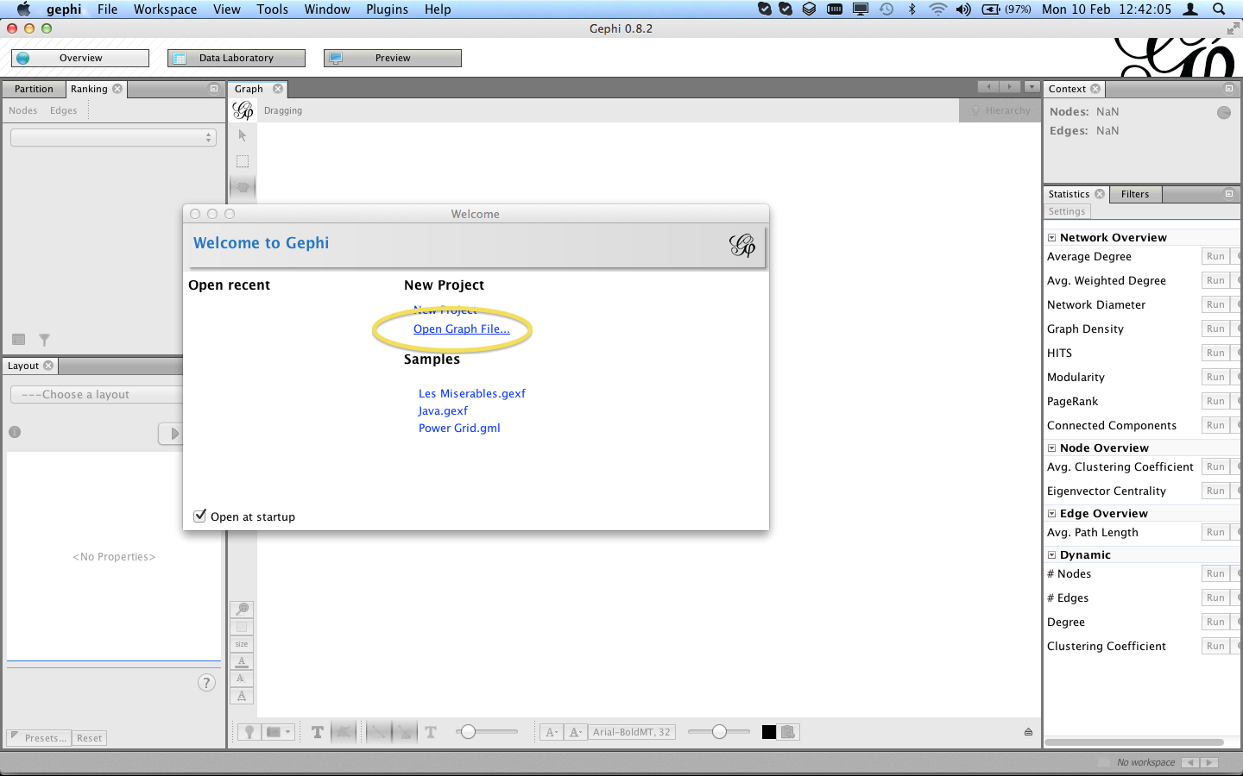Image resolution: width=1243 pixels, height=776 pixels.
Task: Toggle show node labels T icon
Action: 318,732
